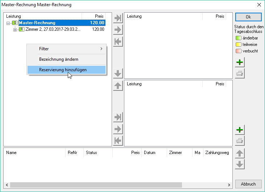Viewport: 265px width, 192px height.
Task: Click the lower move-all-left arrow button
Action: (118, 141)
